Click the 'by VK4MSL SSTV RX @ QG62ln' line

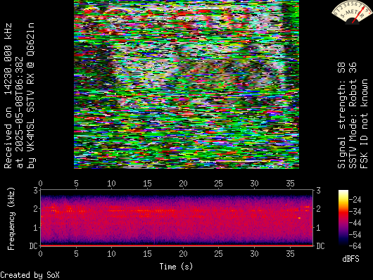[30, 96]
